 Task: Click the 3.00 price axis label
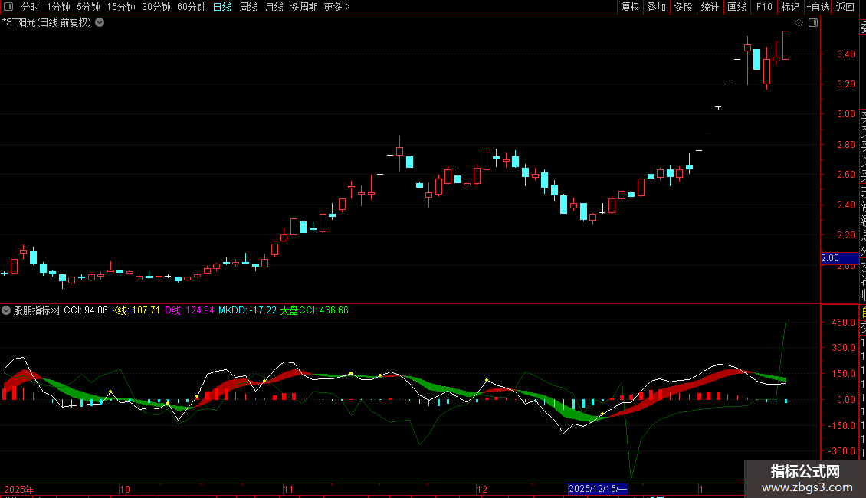pyautogui.click(x=845, y=114)
